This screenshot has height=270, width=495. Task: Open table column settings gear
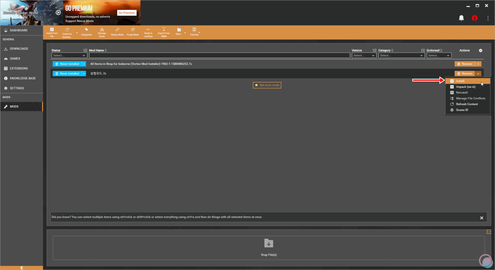[x=481, y=50]
